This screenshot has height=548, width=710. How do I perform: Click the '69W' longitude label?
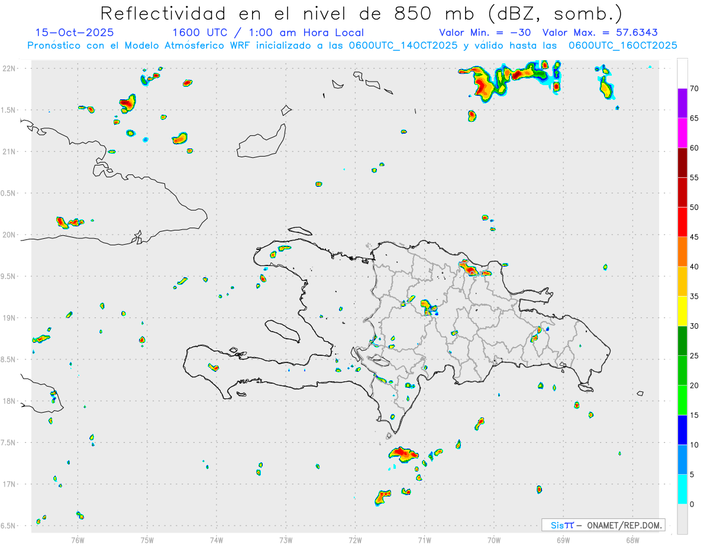tap(563, 540)
